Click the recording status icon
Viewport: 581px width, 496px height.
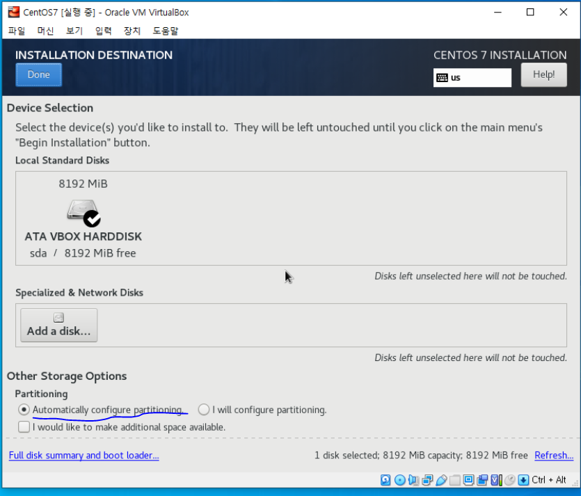482,480
